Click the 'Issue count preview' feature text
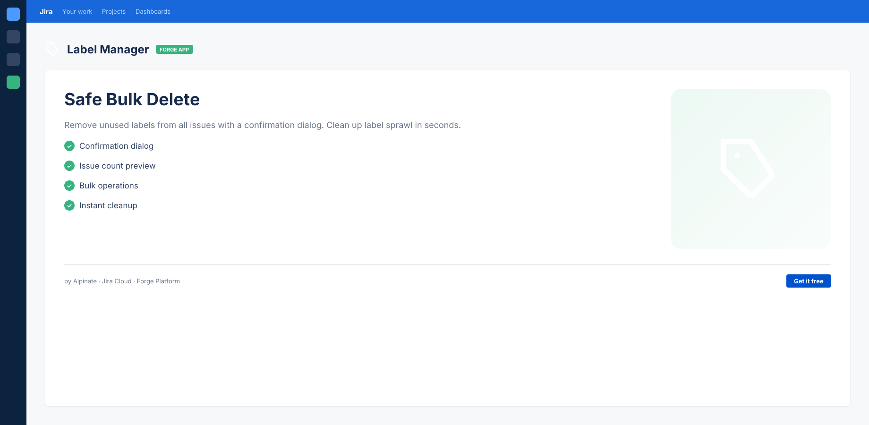This screenshot has width=869, height=425. click(x=117, y=166)
